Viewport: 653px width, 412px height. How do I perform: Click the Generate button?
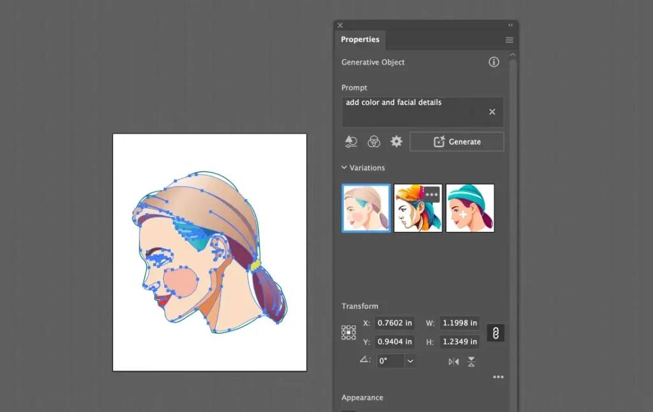pyautogui.click(x=457, y=141)
